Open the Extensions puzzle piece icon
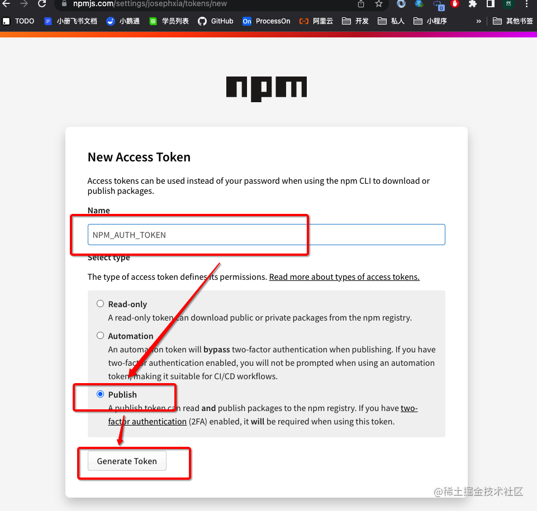The width and height of the screenshot is (537, 511). tap(473, 4)
